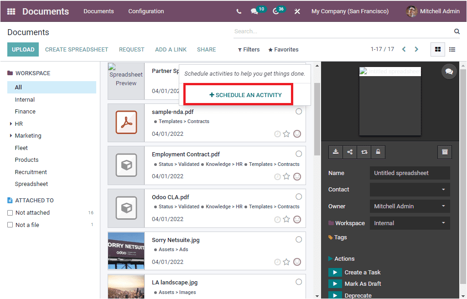Click the REQUEST button
The image size is (467, 299).
click(x=132, y=49)
